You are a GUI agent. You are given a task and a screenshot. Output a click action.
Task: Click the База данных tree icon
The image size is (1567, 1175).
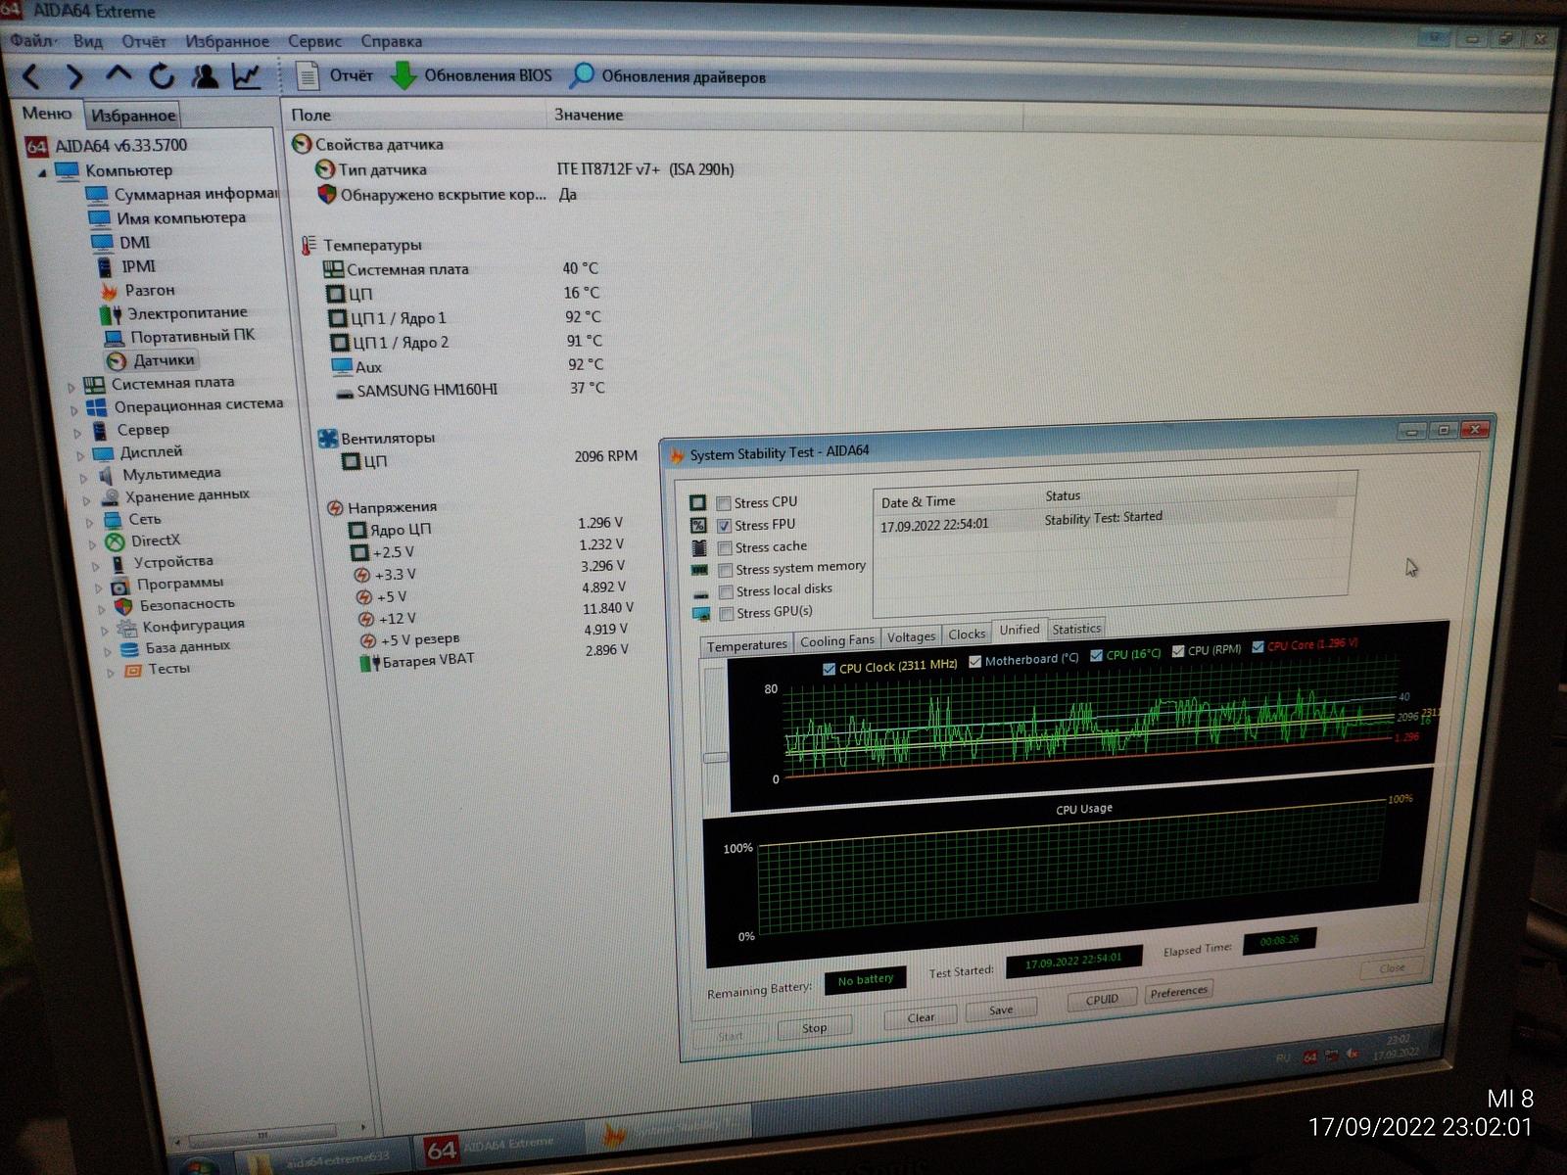[x=129, y=649]
